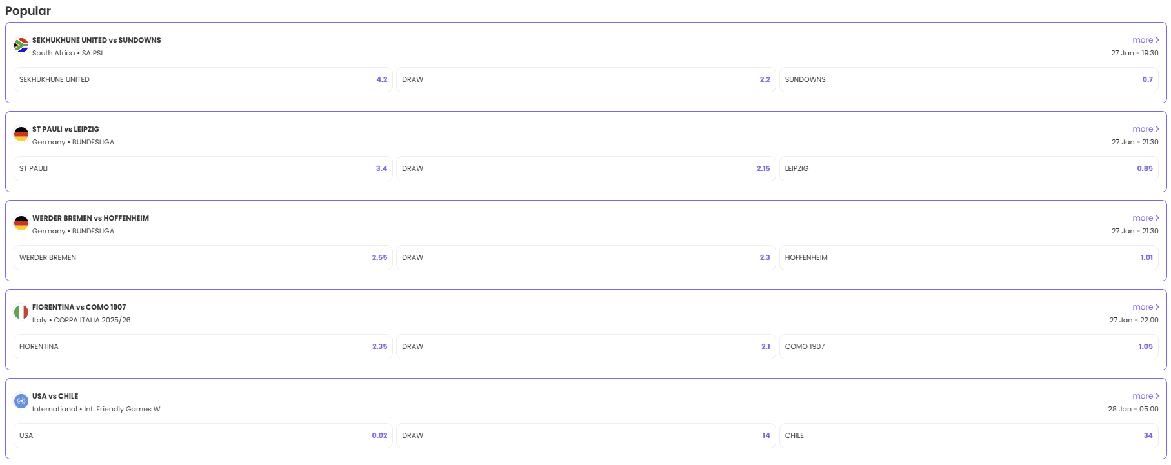The height and width of the screenshot is (465, 1171).
Task: Bet on Hoffenheim at 1.01
Action: [x=969, y=258]
